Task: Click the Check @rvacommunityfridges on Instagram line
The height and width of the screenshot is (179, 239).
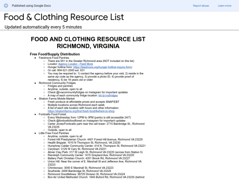Action: (x=88, y=92)
